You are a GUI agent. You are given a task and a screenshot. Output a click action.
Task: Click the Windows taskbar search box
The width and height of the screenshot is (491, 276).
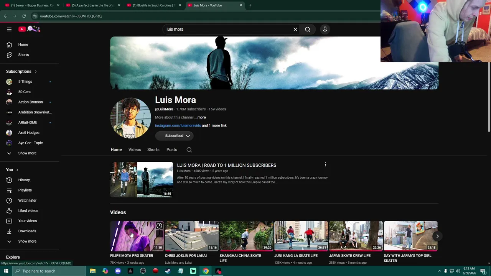[49, 271]
